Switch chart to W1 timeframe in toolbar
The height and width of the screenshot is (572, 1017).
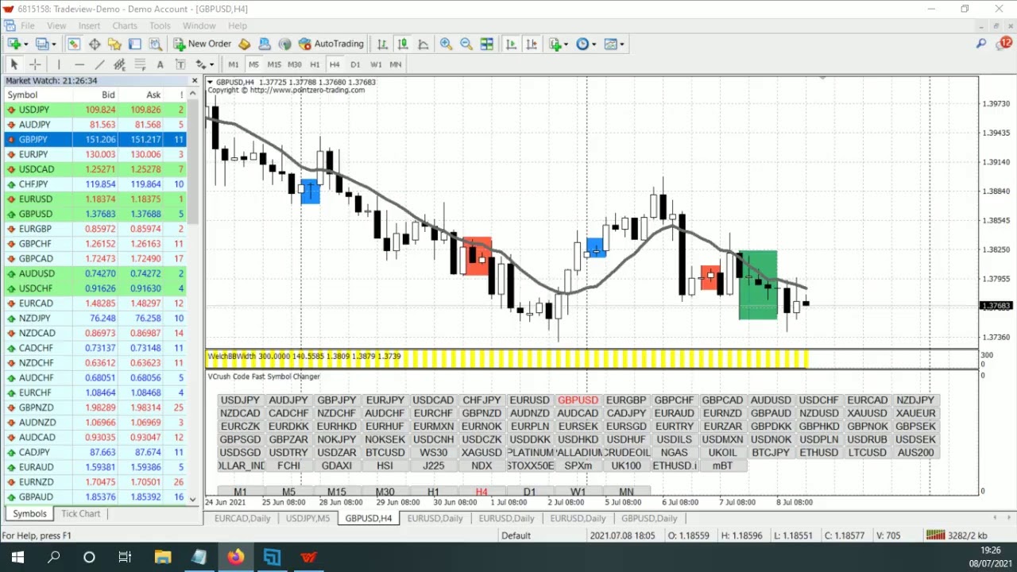coord(376,64)
